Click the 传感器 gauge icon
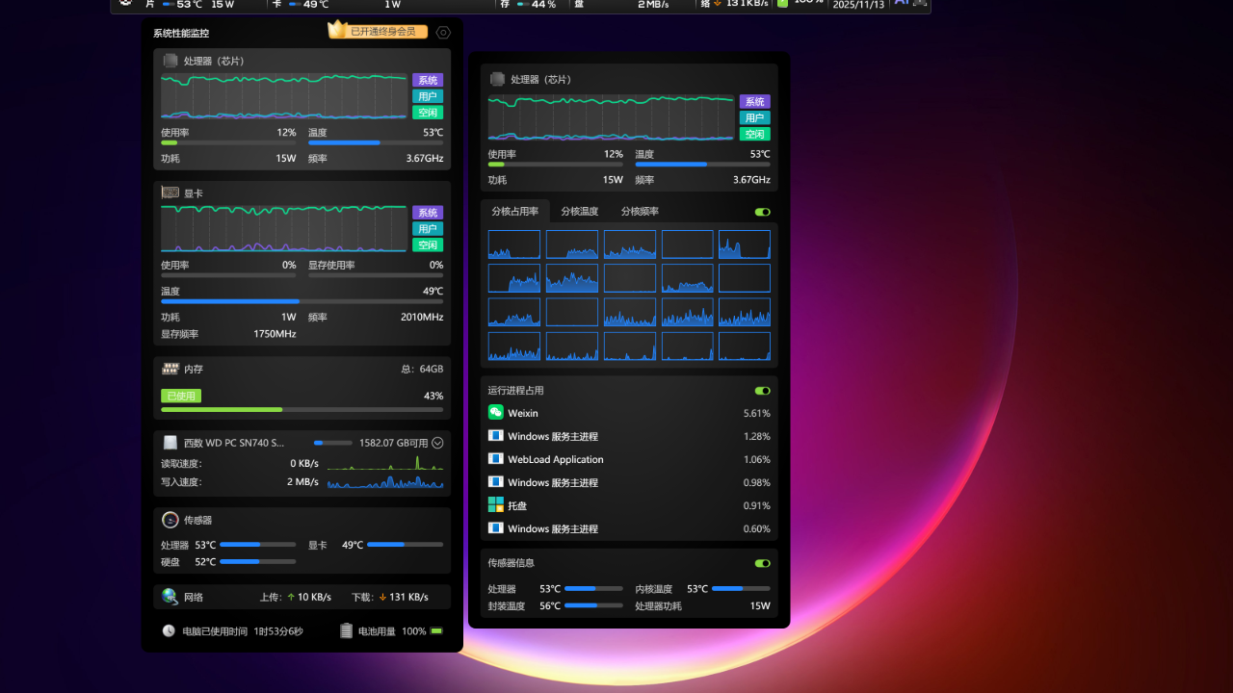Screen dimensions: 1233x693 coord(170,520)
